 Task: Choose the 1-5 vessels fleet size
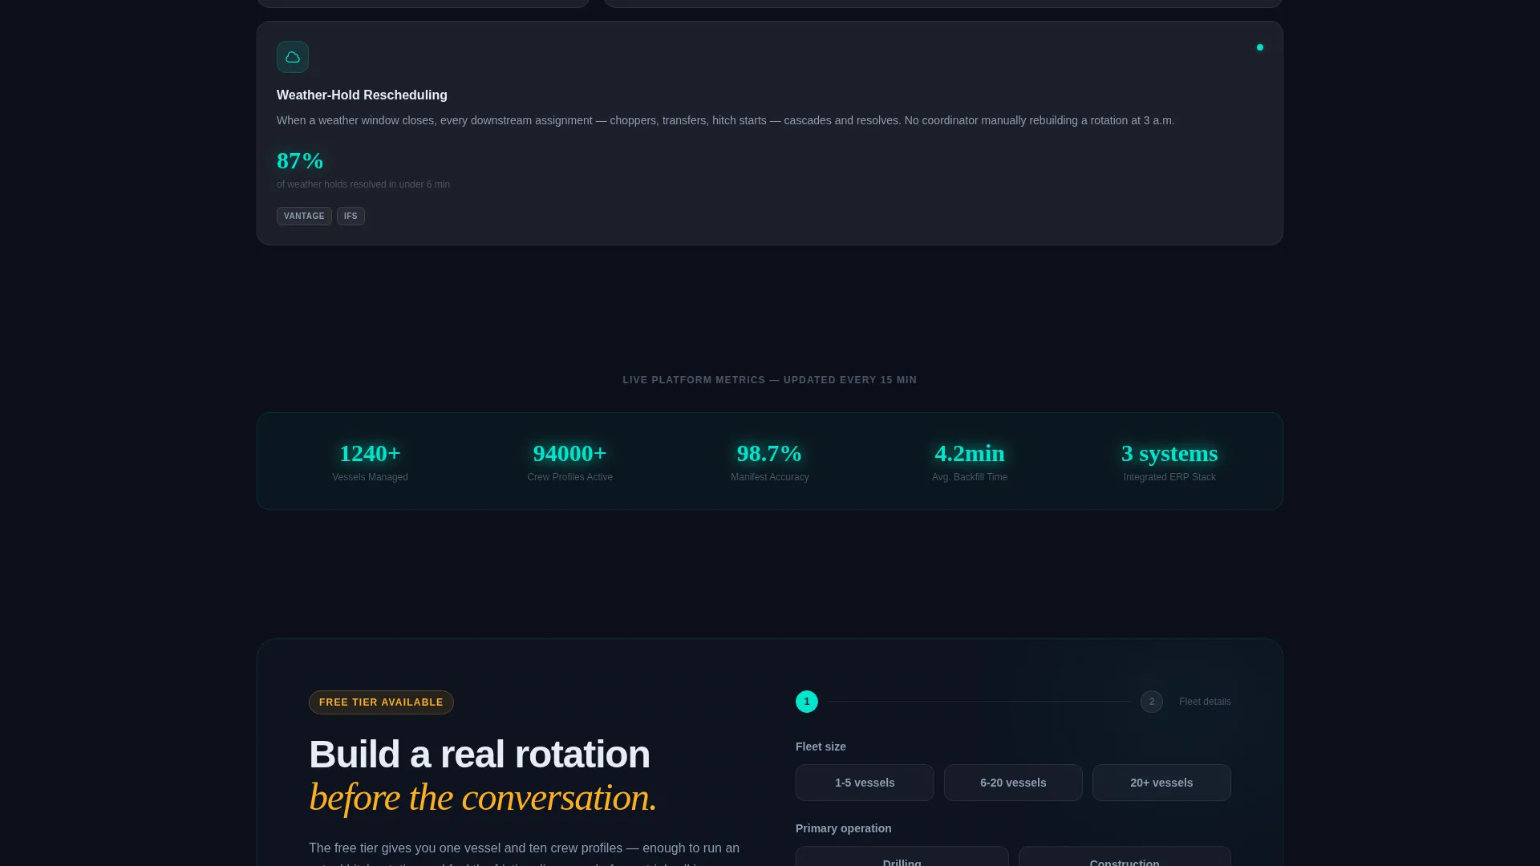click(865, 783)
